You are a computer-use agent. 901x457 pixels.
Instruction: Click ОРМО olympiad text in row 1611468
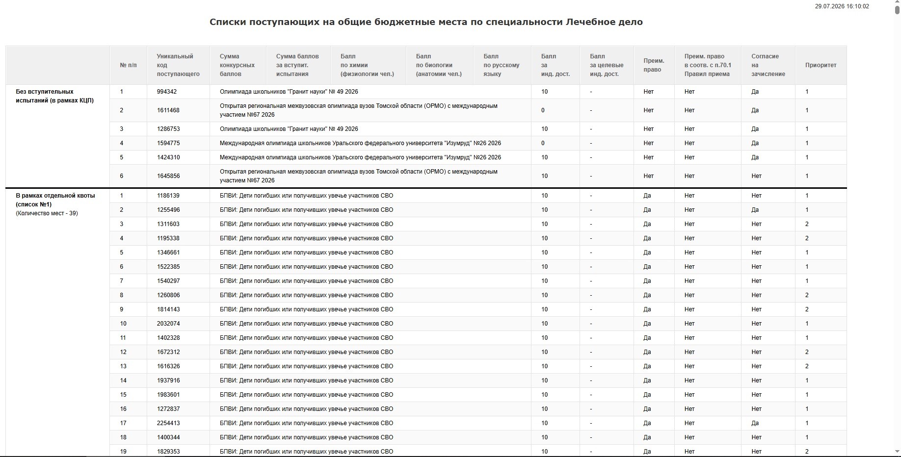point(359,110)
